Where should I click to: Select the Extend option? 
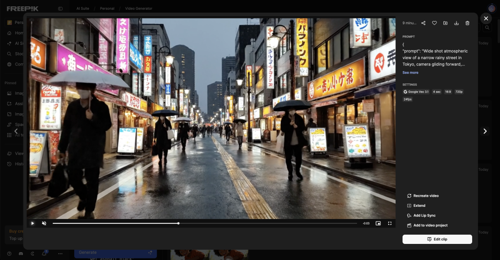click(419, 206)
